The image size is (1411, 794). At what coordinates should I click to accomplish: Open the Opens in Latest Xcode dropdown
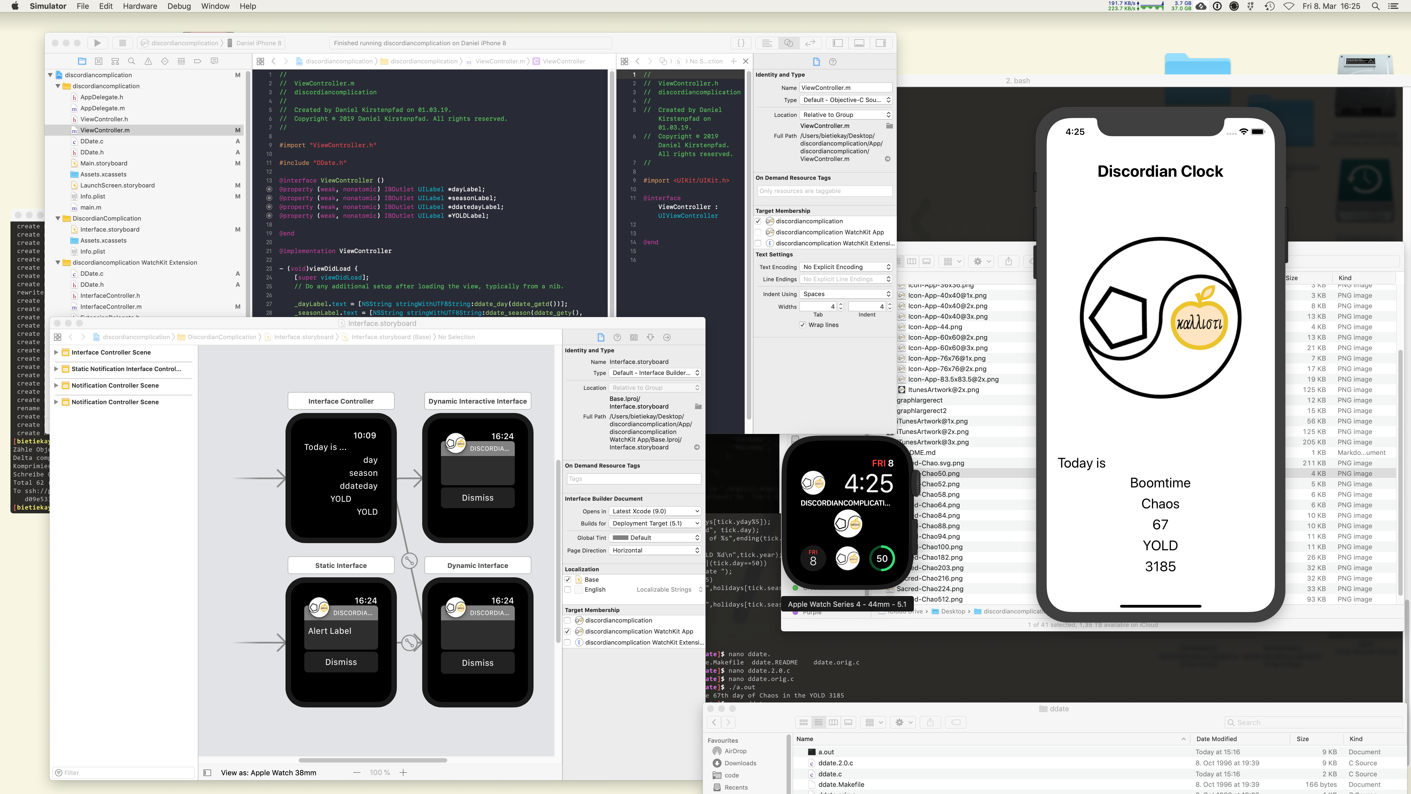[655, 511]
